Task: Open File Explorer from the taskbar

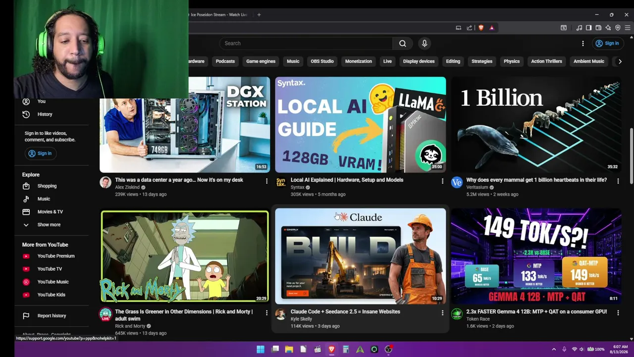Action: click(289, 349)
